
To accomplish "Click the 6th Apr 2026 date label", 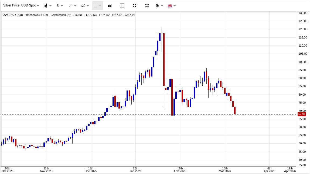I will click(x=269, y=170).
